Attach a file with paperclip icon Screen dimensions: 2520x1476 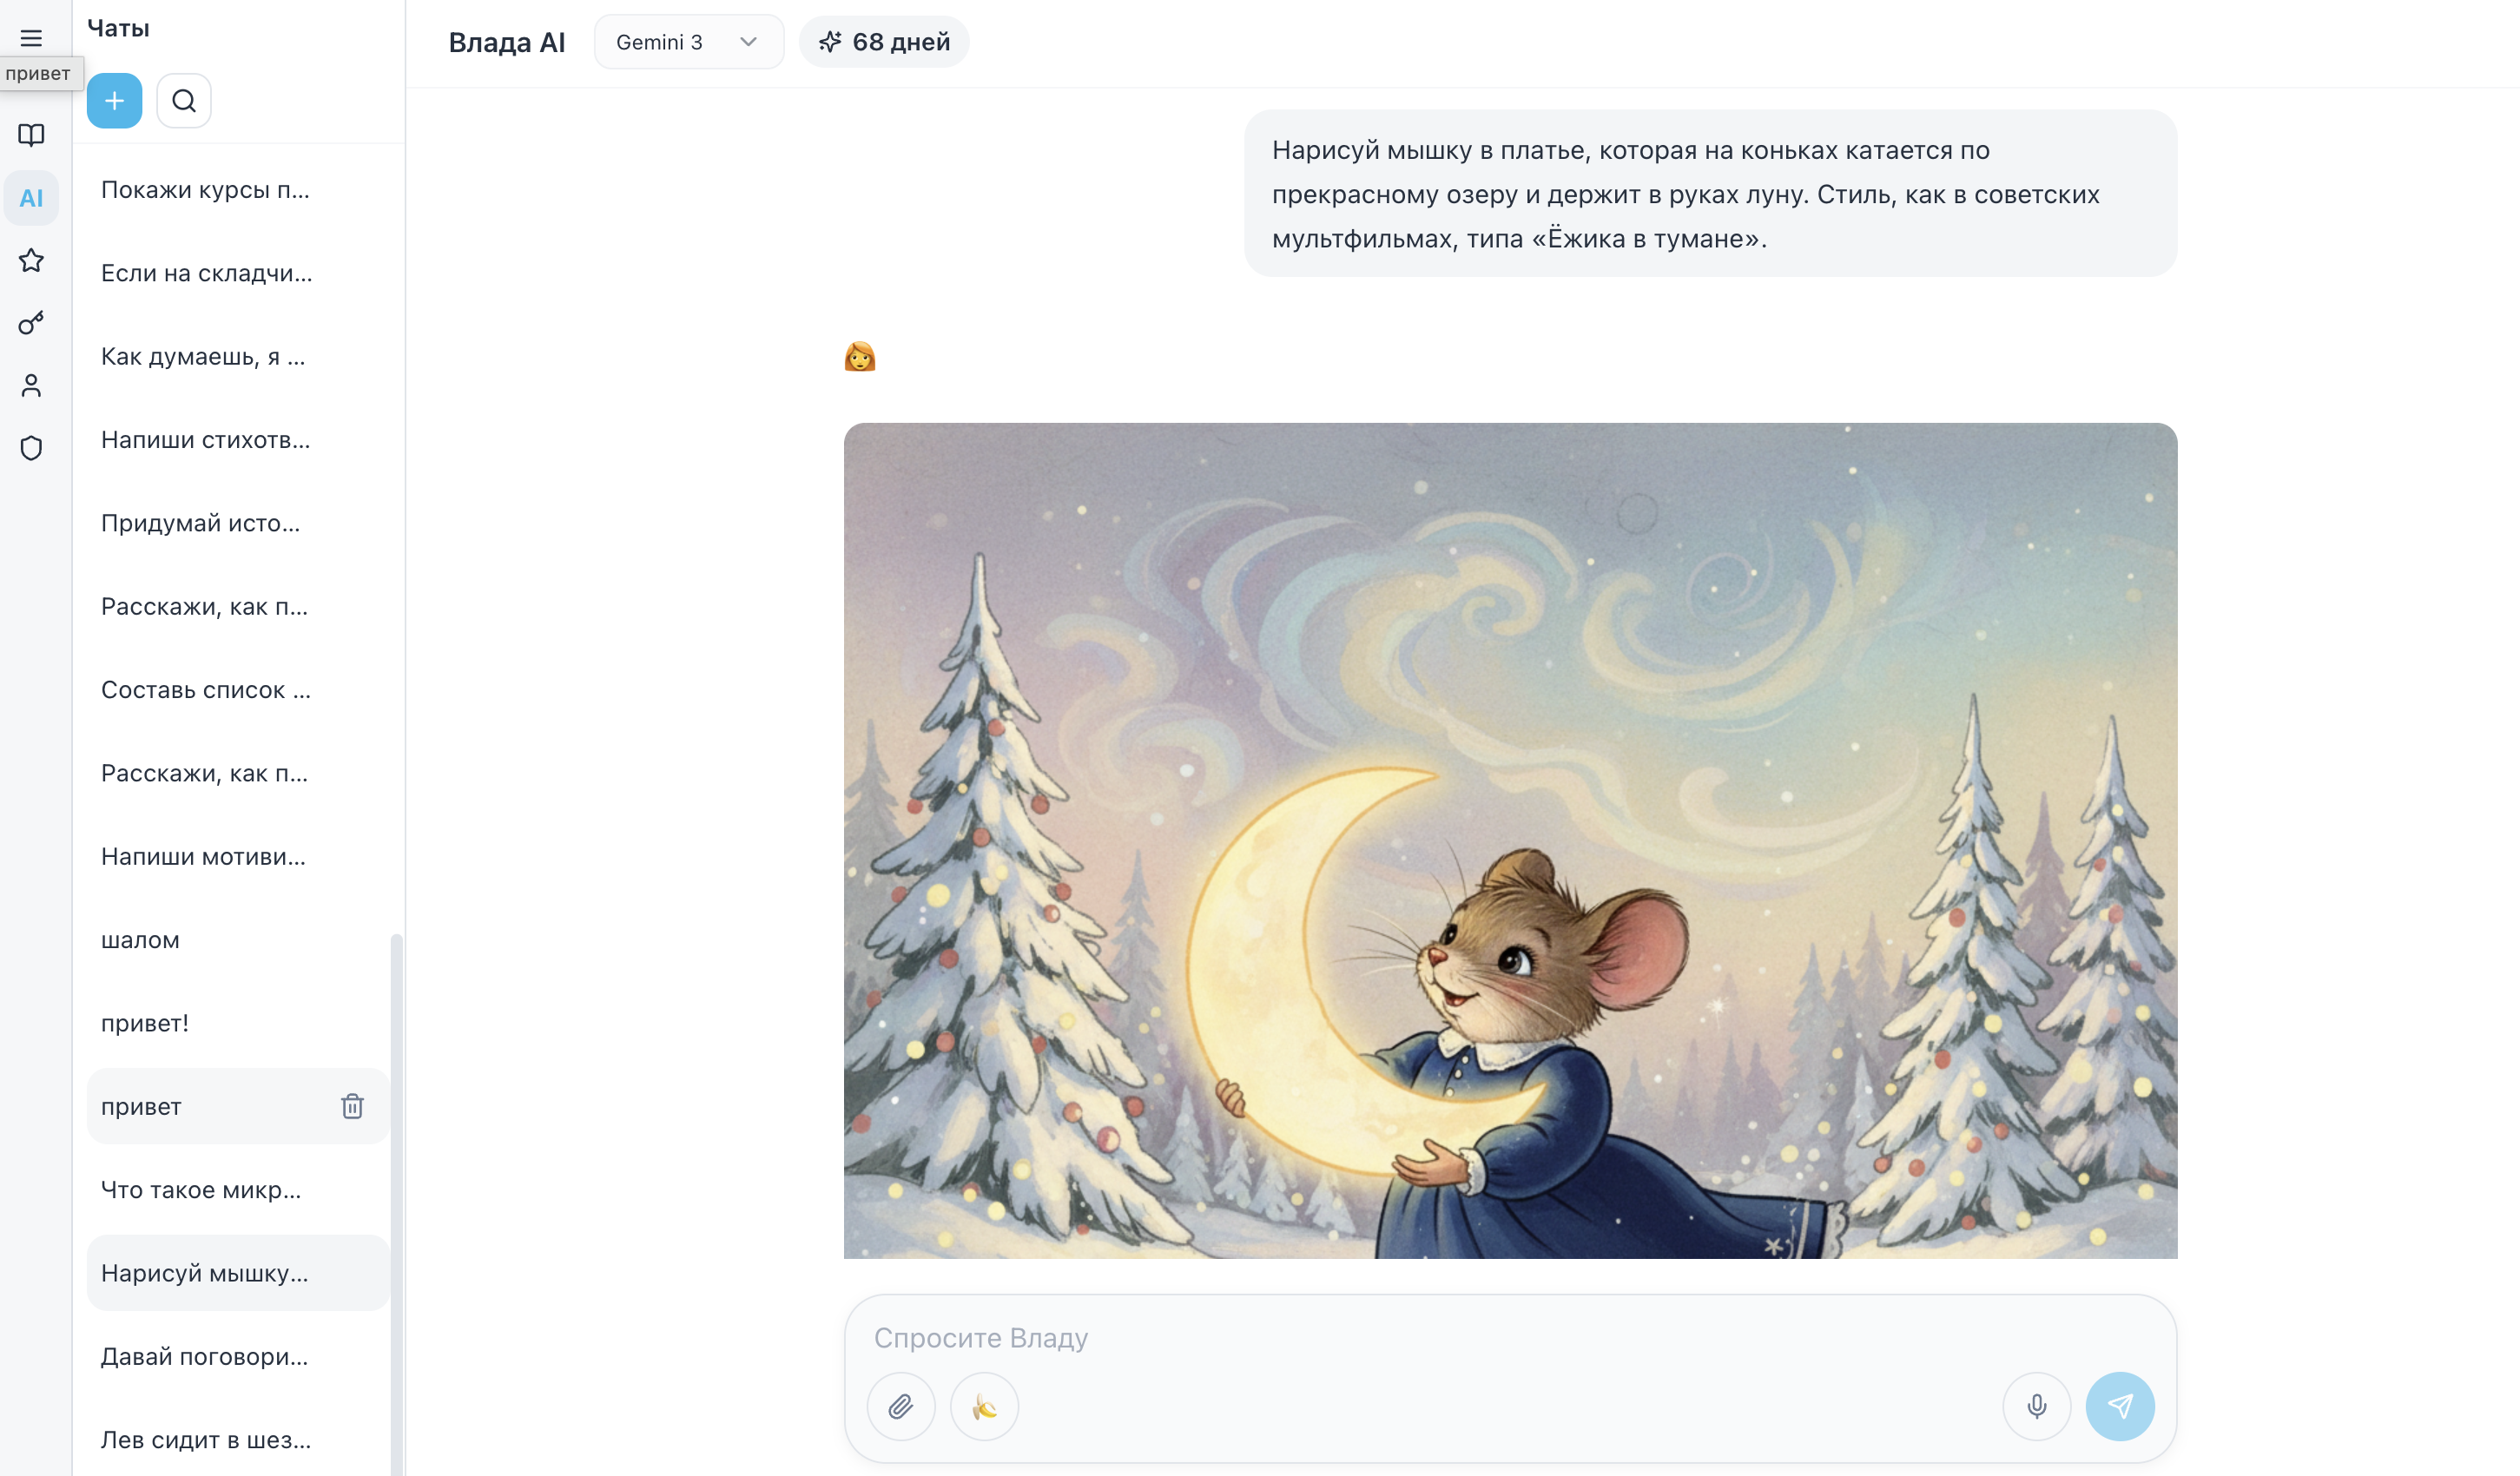901,1407
